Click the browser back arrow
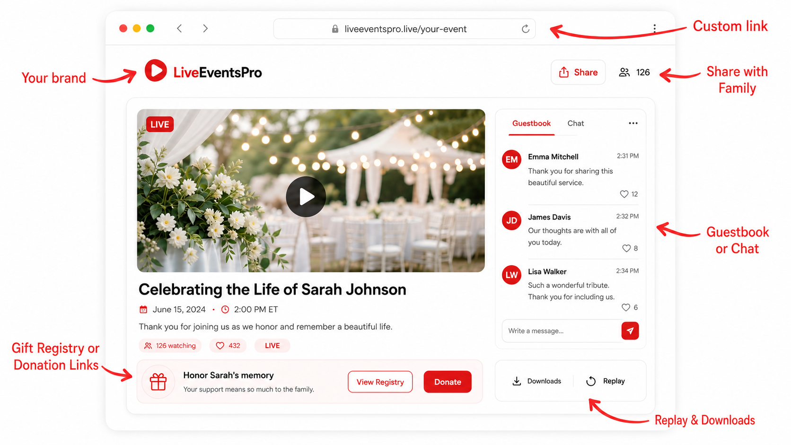The width and height of the screenshot is (791, 445). [x=179, y=28]
